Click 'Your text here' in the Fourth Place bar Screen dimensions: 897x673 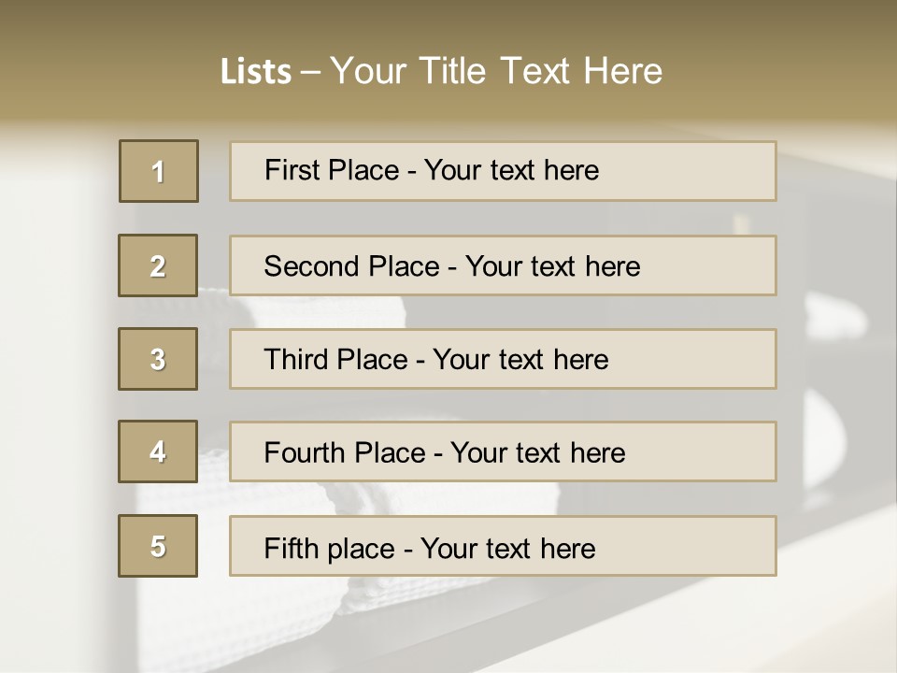537,453
